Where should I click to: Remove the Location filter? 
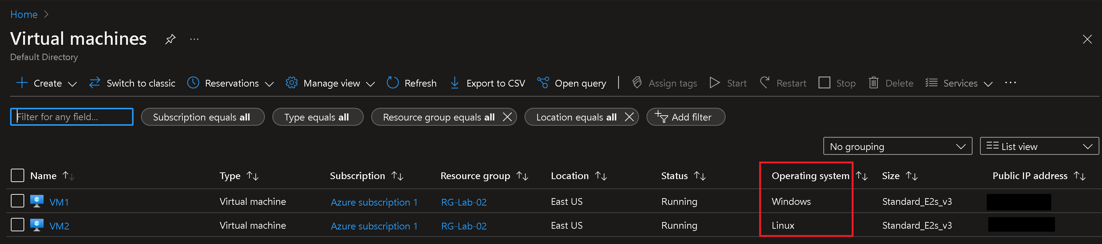pos(629,117)
